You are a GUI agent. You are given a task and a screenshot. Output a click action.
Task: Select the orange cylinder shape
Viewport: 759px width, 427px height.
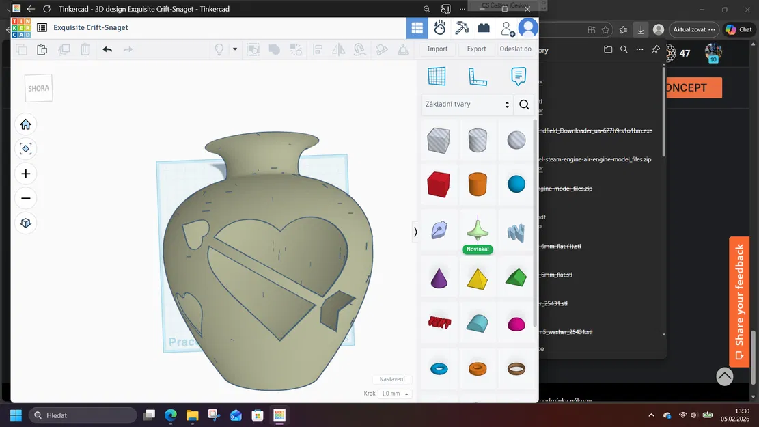point(478,182)
